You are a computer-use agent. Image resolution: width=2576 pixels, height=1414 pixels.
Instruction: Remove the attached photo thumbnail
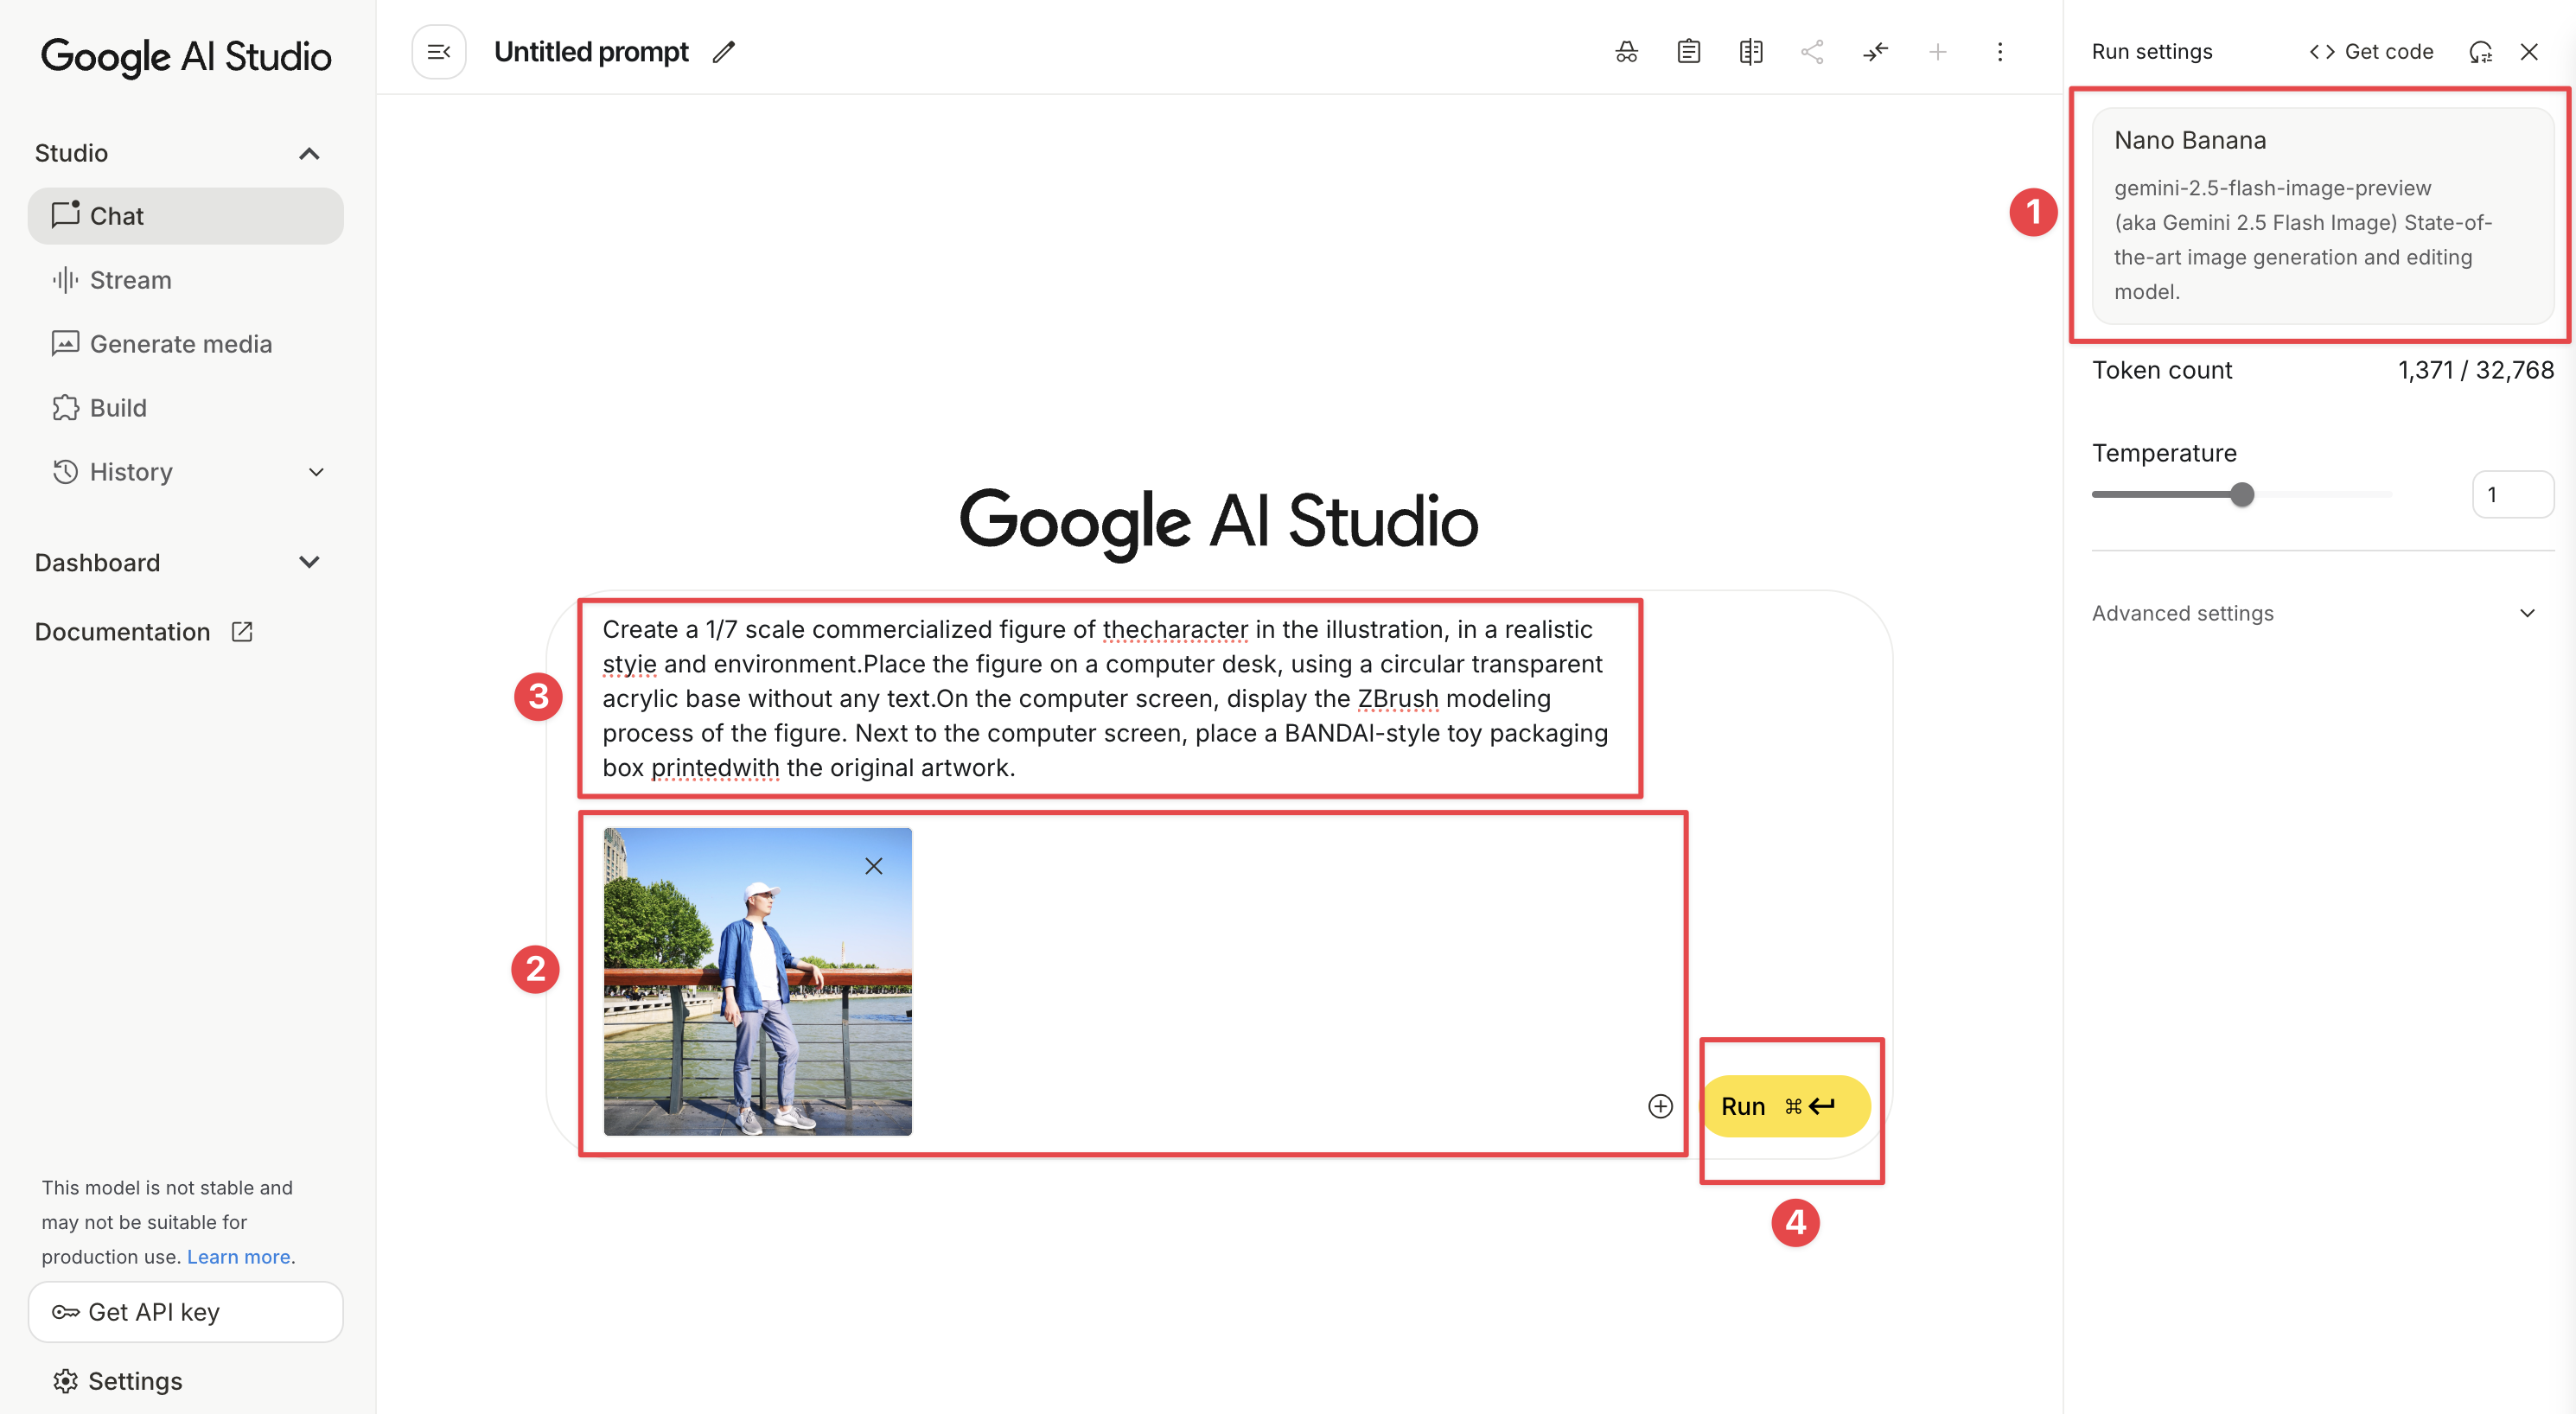[873, 866]
